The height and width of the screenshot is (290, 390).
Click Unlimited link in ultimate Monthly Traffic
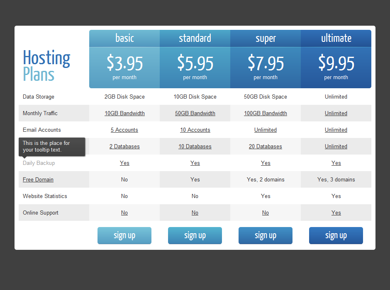click(x=336, y=113)
